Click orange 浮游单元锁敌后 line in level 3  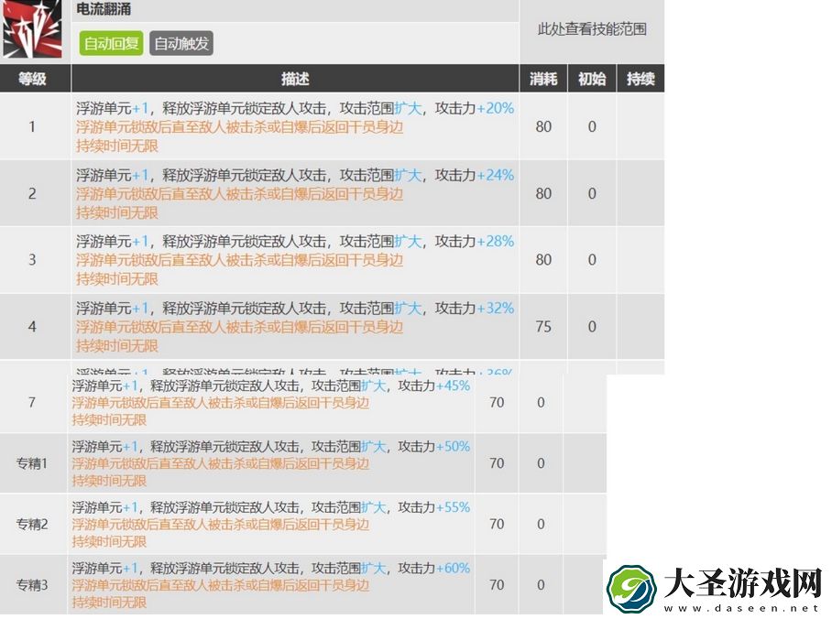tap(240, 260)
